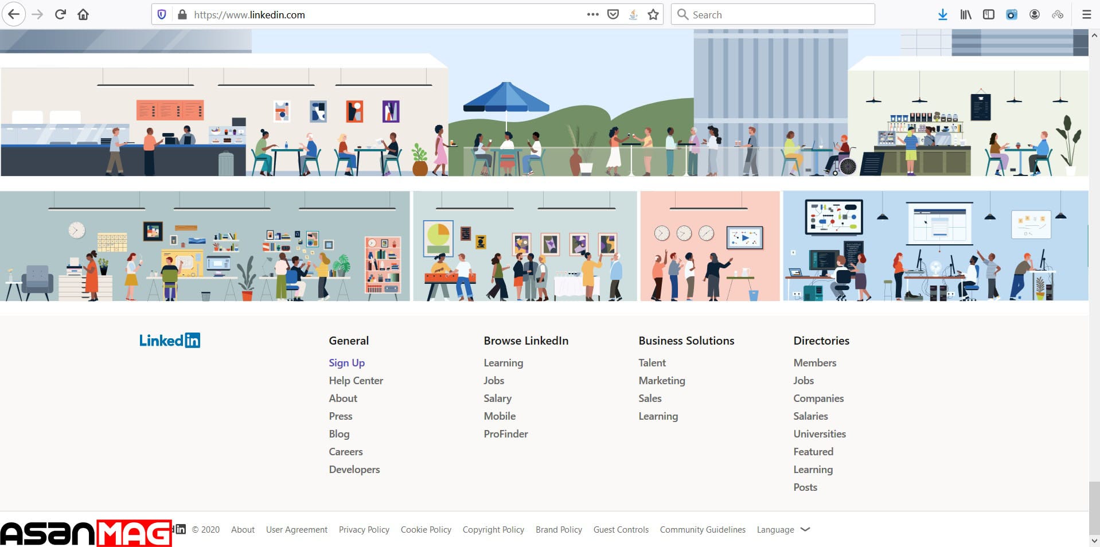The width and height of the screenshot is (1100, 547).
Task: Select Universities in Directories list
Action: coord(819,433)
